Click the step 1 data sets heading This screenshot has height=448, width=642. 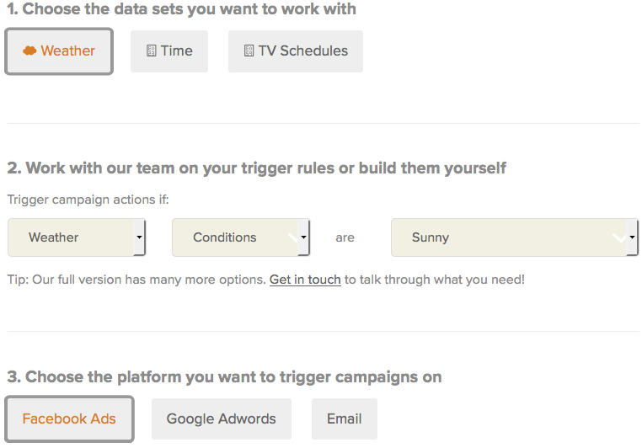coord(181,9)
